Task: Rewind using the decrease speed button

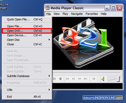Action: point(73,79)
